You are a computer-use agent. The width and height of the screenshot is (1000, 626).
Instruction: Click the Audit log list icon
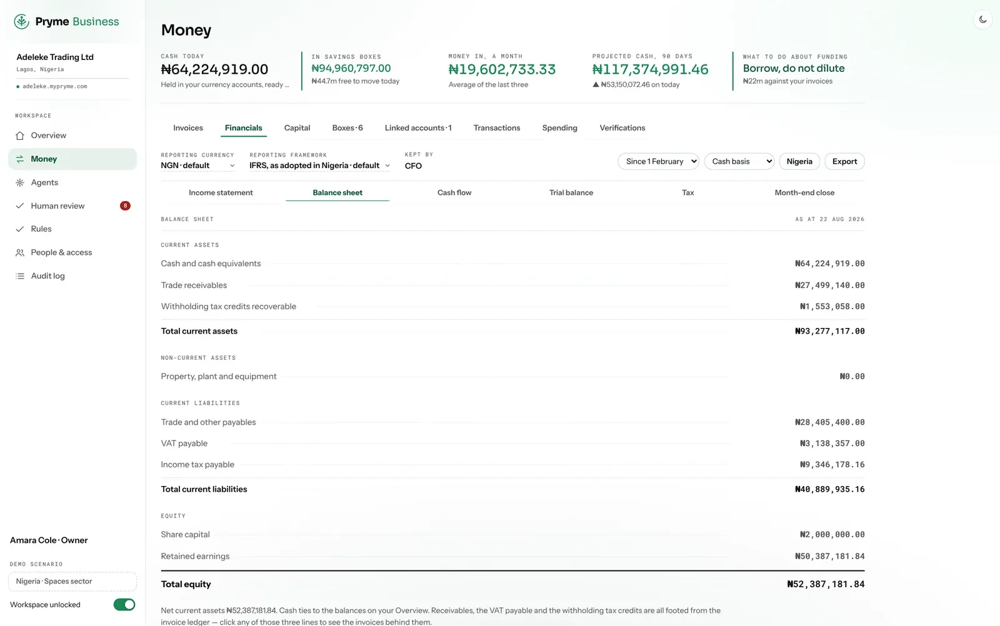tap(20, 276)
